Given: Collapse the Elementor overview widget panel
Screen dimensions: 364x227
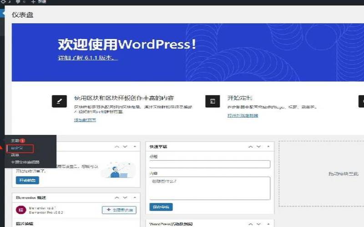Looking at the screenshot, I should (134, 197).
